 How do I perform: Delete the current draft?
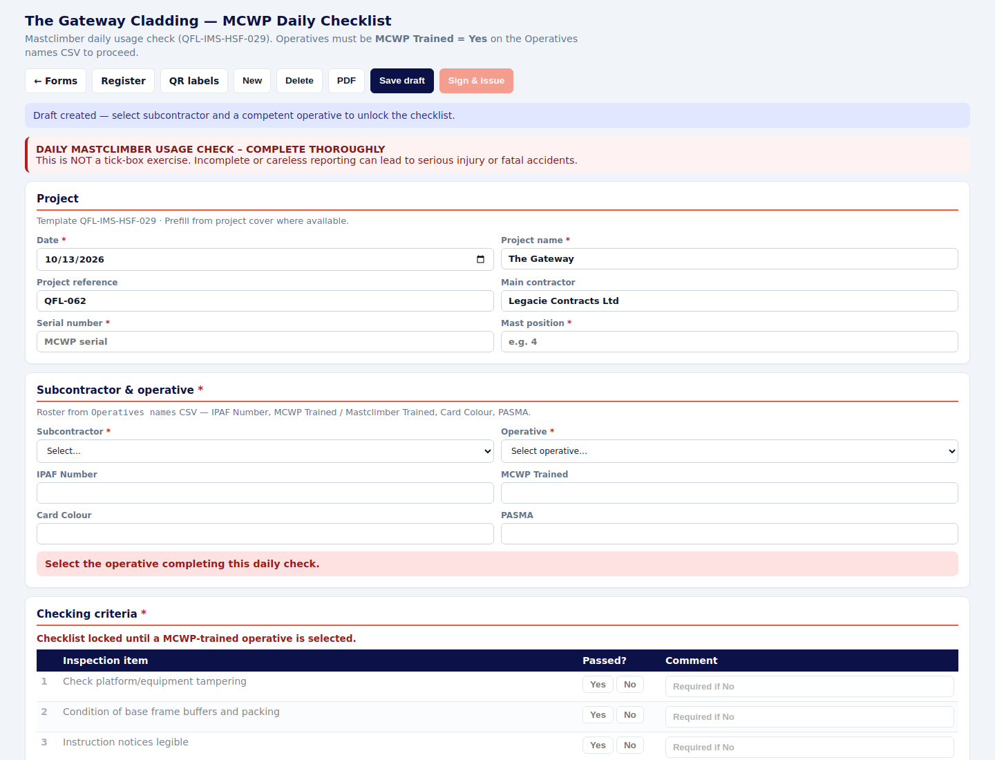click(x=299, y=81)
